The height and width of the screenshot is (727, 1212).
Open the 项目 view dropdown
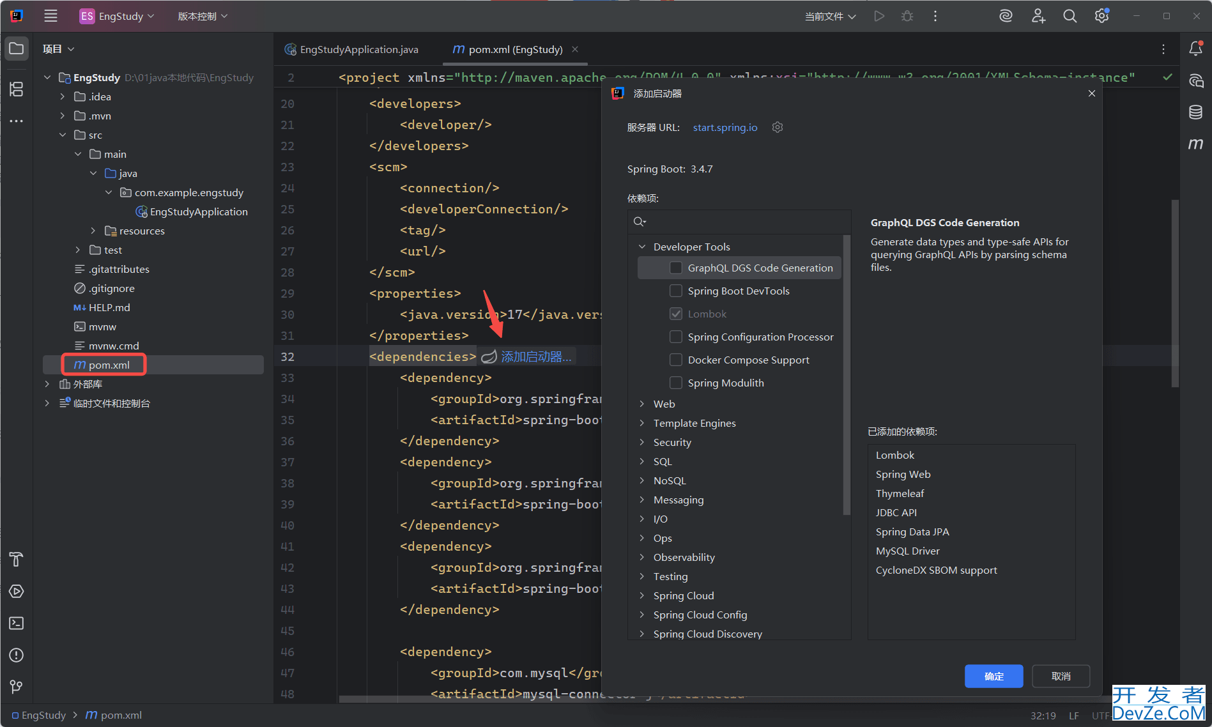pyautogui.click(x=58, y=49)
